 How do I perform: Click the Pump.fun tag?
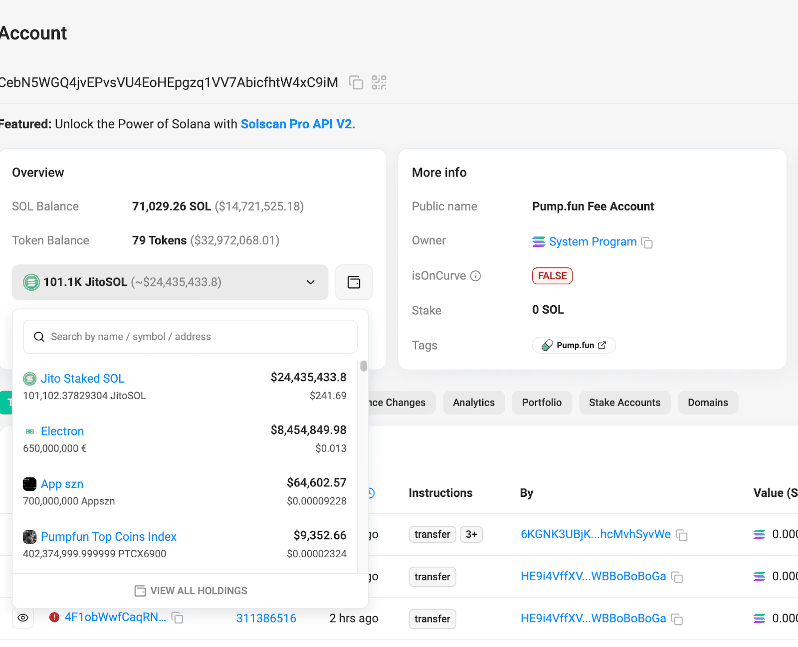click(x=574, y=345)
